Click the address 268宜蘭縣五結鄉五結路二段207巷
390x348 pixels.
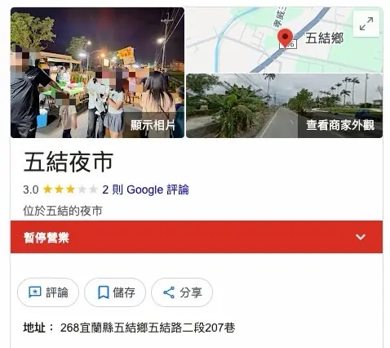(x=148, y=328)
